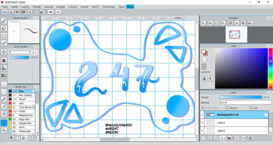273x145 pixels.
Task: Click the download brush from cloud icon
Action: [11, 138]
